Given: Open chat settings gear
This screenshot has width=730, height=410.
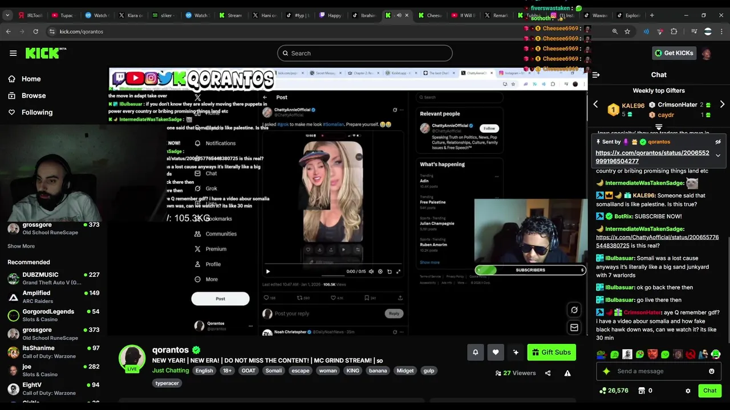Looking at the screenshot, I should tap(688, 391).
